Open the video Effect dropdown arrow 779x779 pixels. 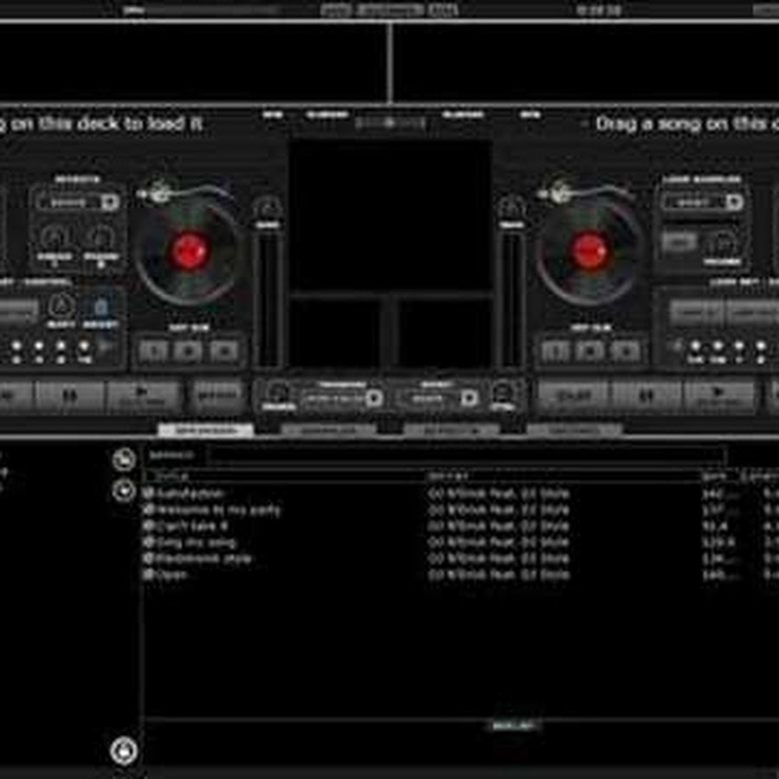468,397
